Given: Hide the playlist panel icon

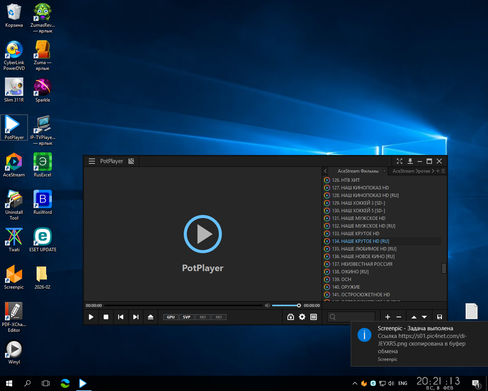Looking at the screenshot, I should point(313,317).
